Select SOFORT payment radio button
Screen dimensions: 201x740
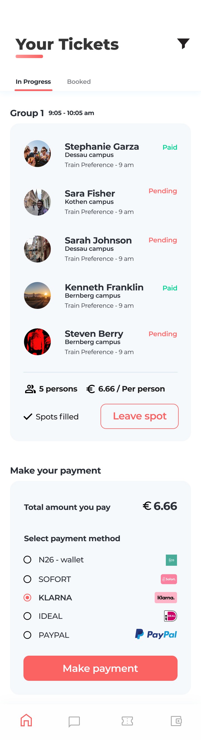[x=27, y=579]
